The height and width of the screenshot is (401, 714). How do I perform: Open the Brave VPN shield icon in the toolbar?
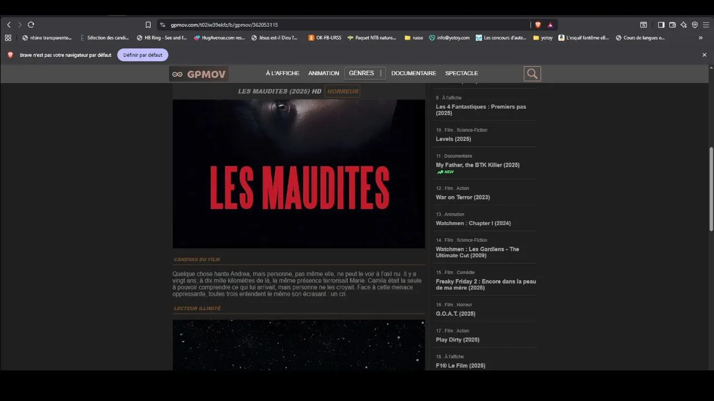coord(694,25)
